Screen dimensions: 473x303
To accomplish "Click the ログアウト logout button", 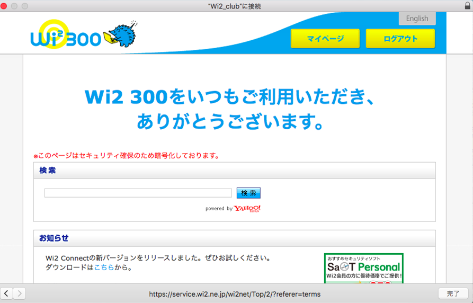I will 400,39.
